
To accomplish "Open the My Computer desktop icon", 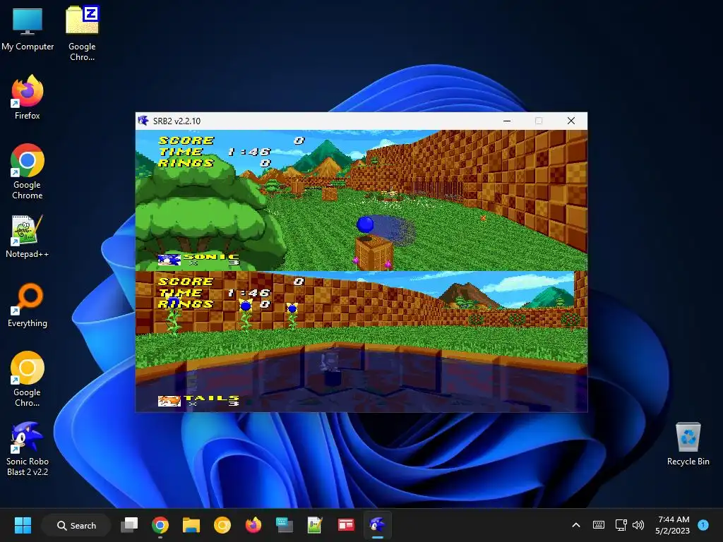I will pyautogui.click(x=28, y=29).
